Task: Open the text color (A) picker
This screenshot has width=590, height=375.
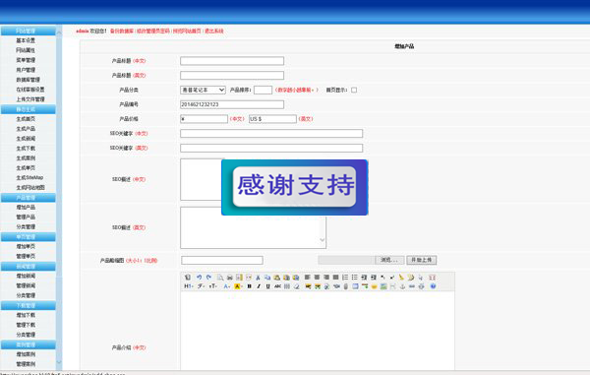Action: coord(226,286)
